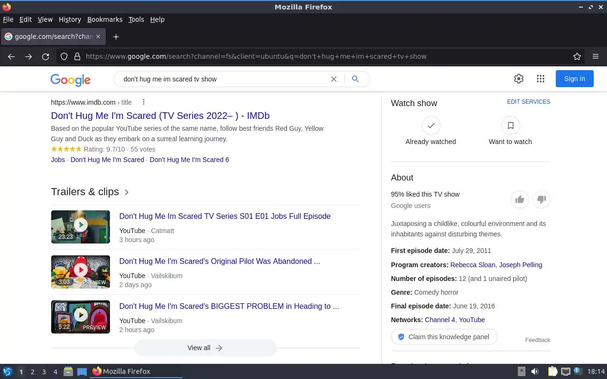Expand Trailers & clips chevron

coord(127,192)
